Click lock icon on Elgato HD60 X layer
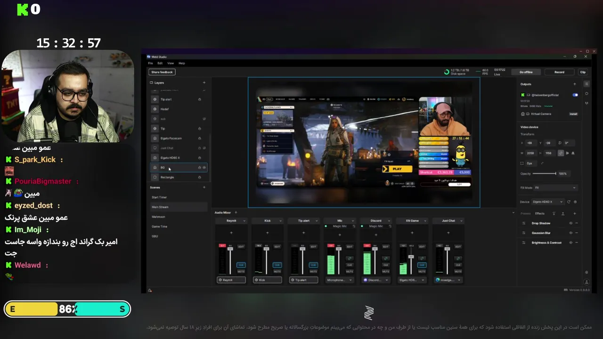The height and width of the screenshot is (339, 603). pos(199,158)
